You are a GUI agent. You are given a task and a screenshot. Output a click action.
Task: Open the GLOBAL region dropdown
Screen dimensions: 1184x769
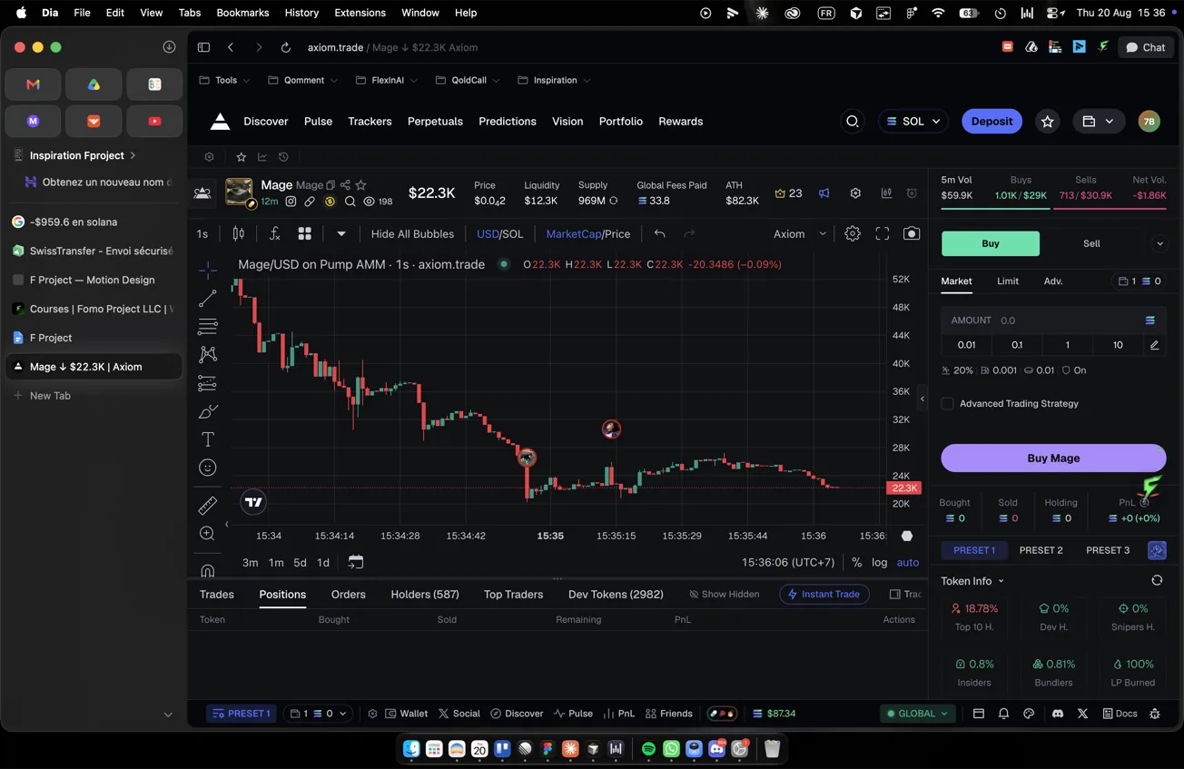click(x=918, y=714)
